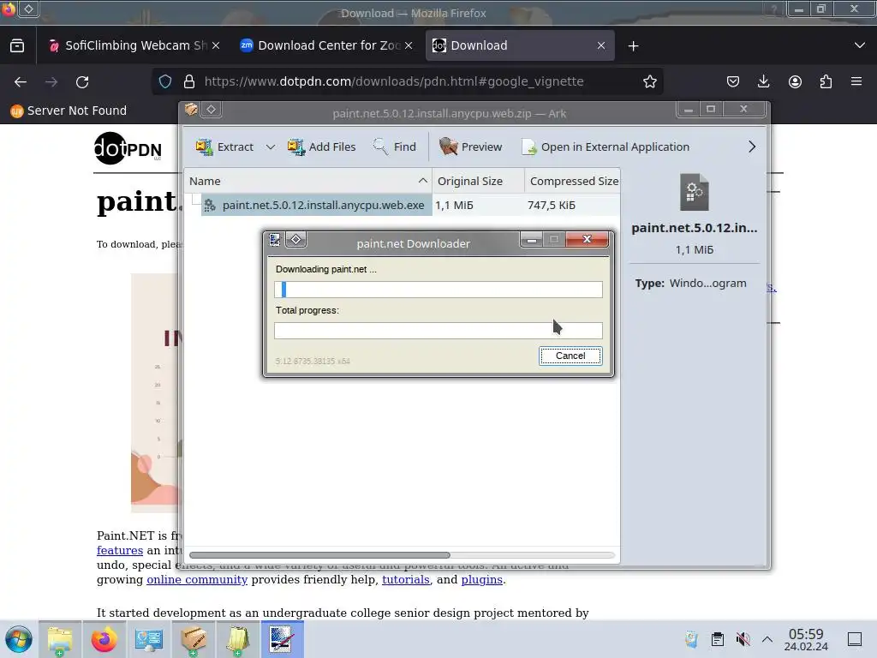The width and height of the screenshot is (877, 658).
Task: Open the file manager from taskbar
Action: tap(60, 639)
